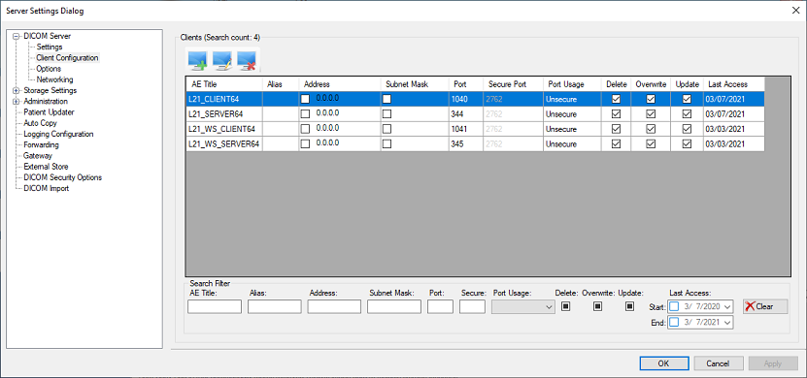
Task: Click Unsecure in L21_WS_SERVER64 row
Action: click(x=561, y=144)
